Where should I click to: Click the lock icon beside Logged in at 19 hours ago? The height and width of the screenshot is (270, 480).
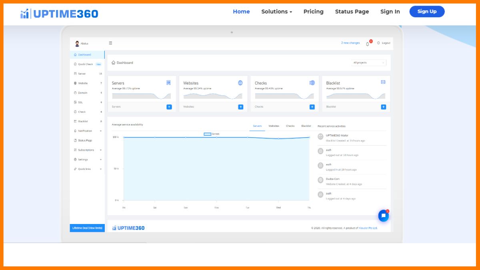coord(320,165)
